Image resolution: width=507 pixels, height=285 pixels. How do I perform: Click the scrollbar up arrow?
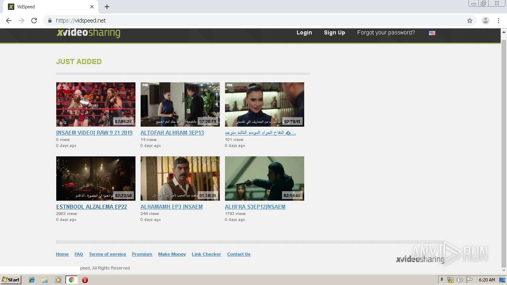[x=504, y=31]
